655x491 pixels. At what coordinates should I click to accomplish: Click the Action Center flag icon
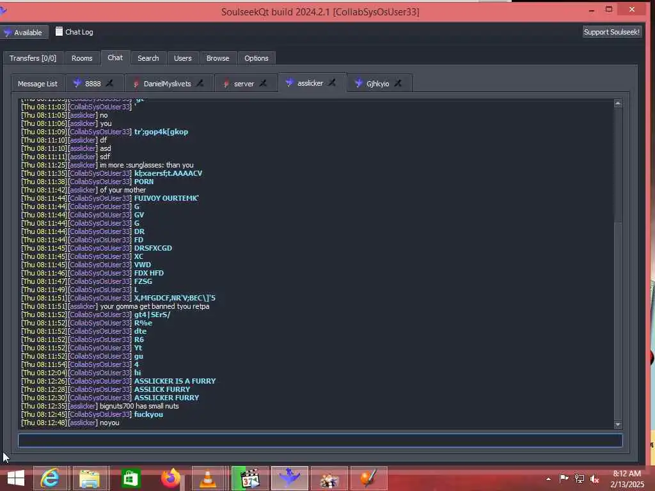(564, 478)
